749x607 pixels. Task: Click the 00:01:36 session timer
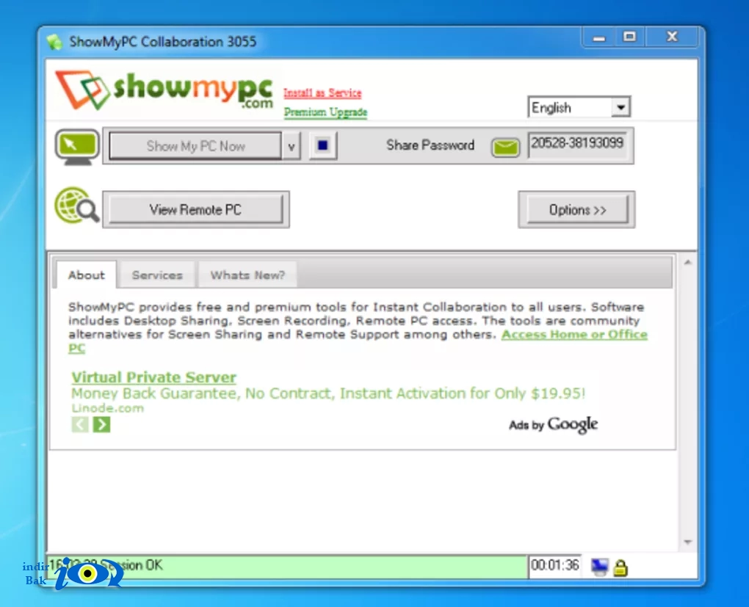click(x=554, y=565)
